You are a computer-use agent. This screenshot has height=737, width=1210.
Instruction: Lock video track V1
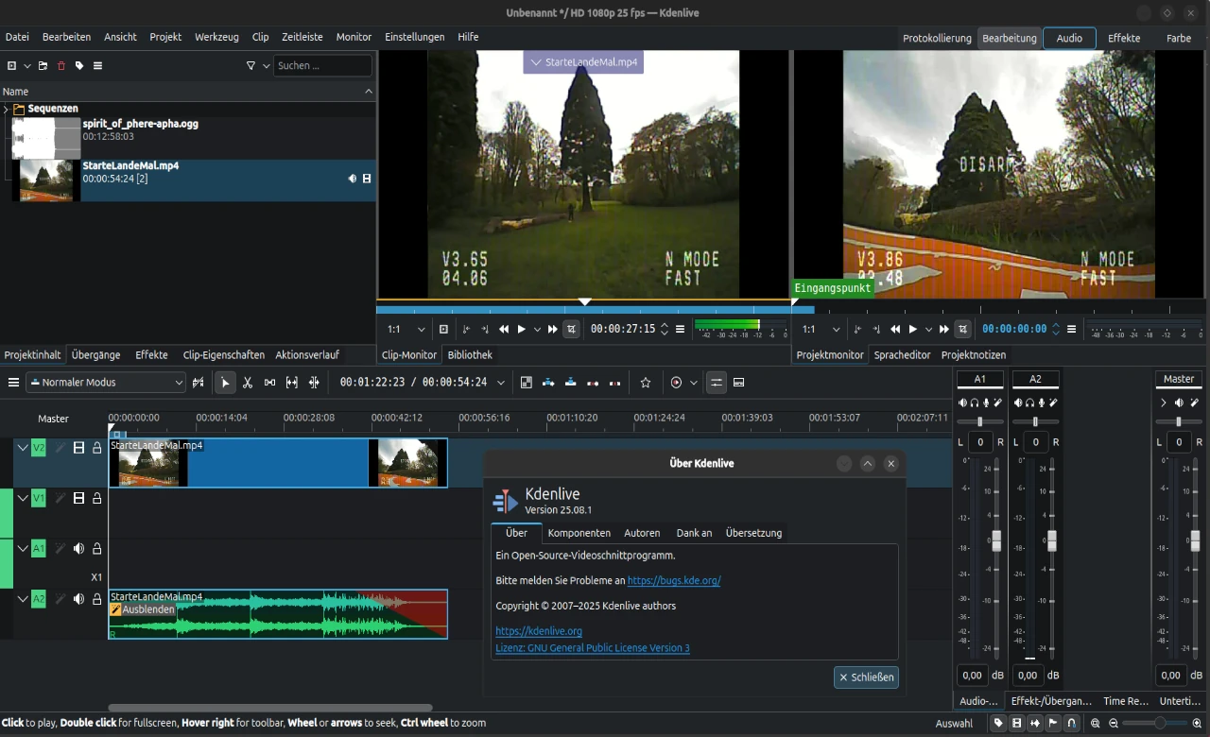tap(96, 498)
